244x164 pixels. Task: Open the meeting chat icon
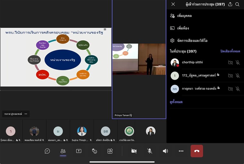tap(47, 151)
